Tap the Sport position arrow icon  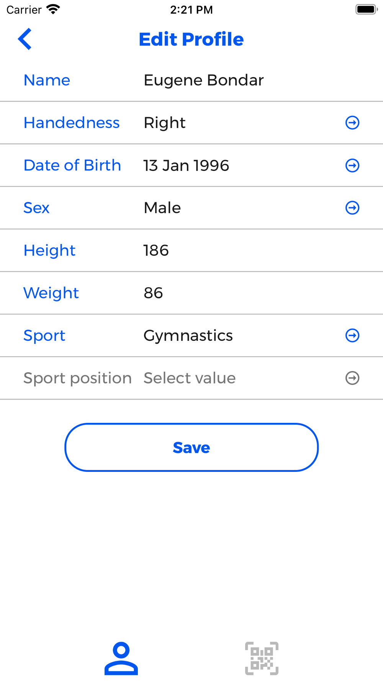[352, 378]
